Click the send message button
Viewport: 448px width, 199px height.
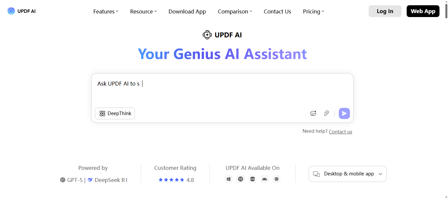coord(344,113)
